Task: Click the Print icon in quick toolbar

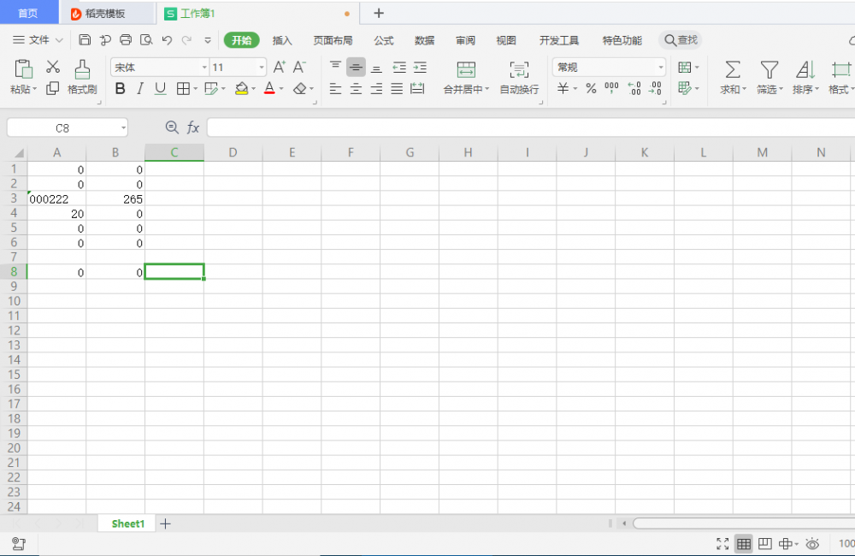Action: (126, 39)
